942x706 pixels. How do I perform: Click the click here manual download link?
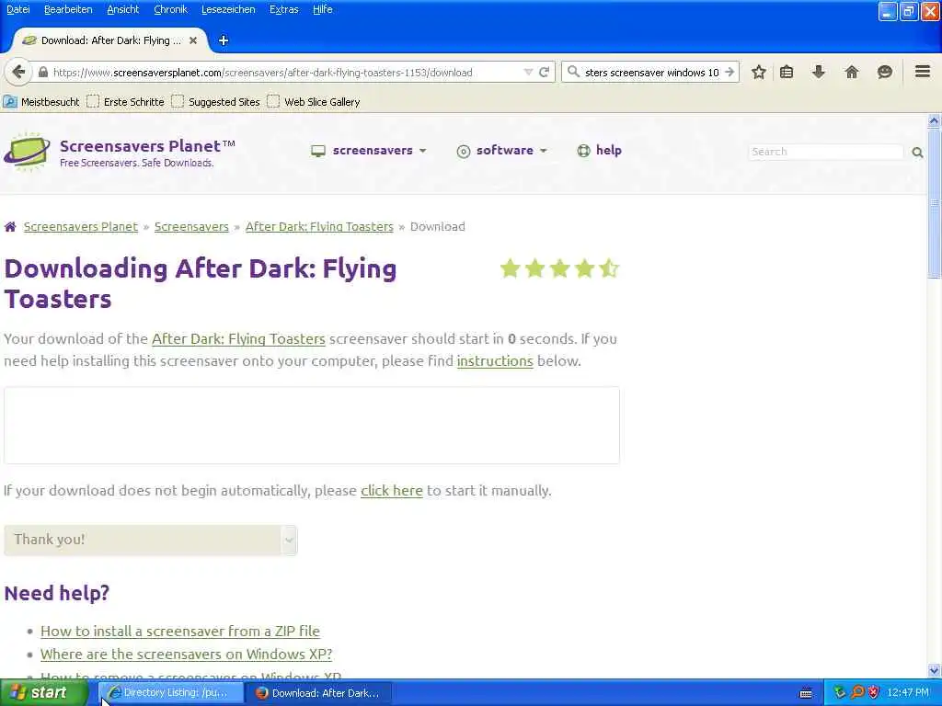[x=391, y=491]
